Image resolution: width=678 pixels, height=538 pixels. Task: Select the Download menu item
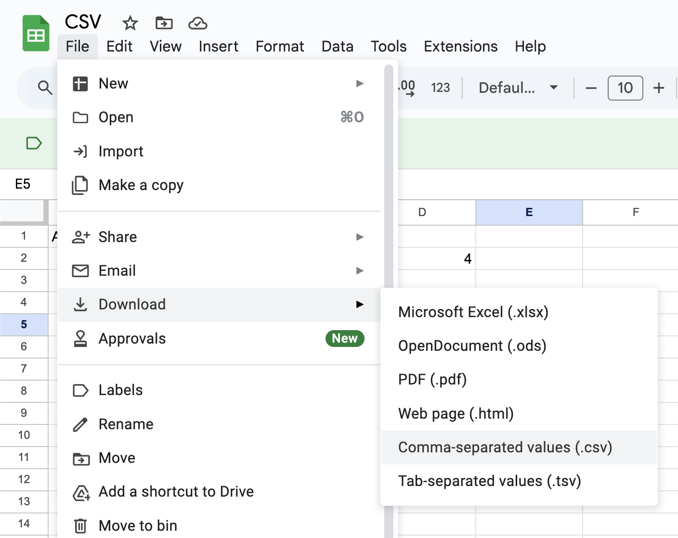coord(220,305)
